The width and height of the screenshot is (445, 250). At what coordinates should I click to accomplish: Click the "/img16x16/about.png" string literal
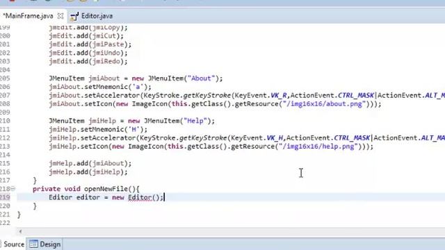(324, 103)
